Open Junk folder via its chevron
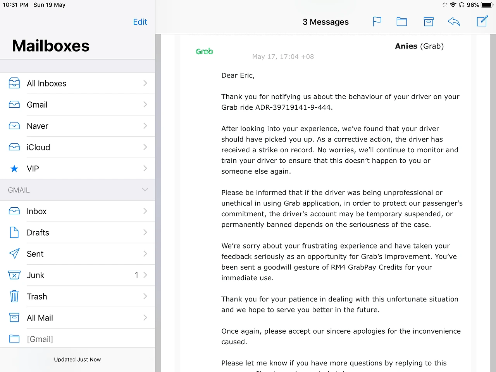This screenshot has width=496, height=372. 145,275
